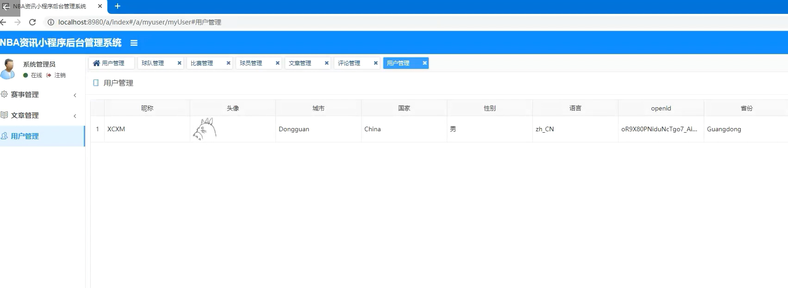The width and height of the screenshot is (788, 288).
Task: Open a new browser tab
Action: (118, 6)
